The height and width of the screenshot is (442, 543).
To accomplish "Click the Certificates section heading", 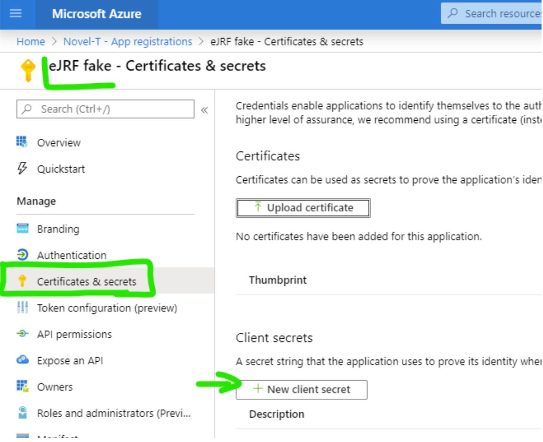I will (268, 157).
